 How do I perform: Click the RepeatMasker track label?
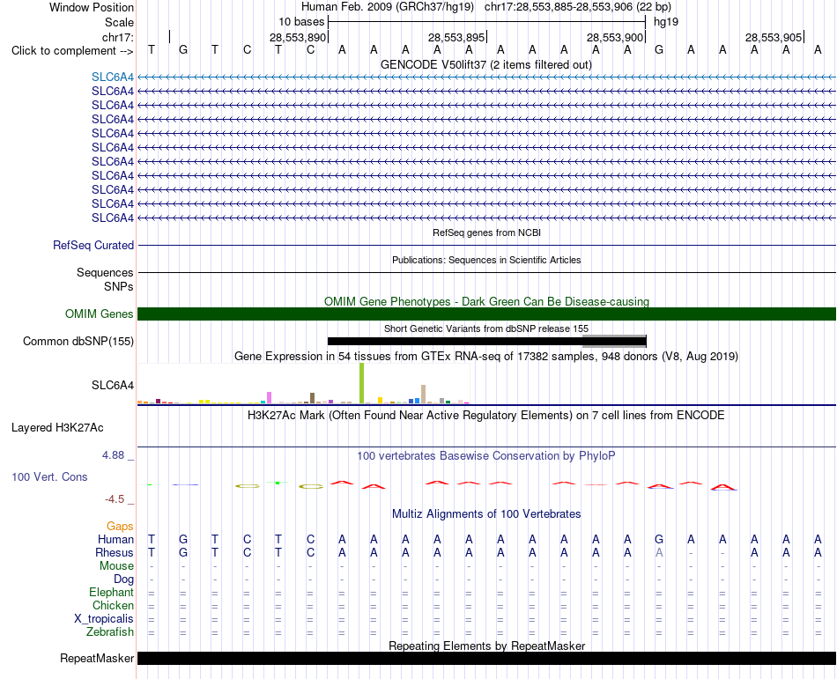97,659
